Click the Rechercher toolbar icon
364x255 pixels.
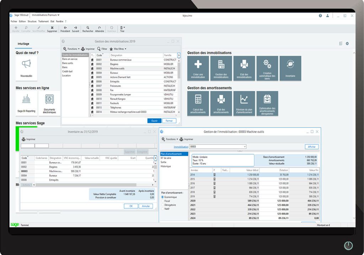pos(88,29)
